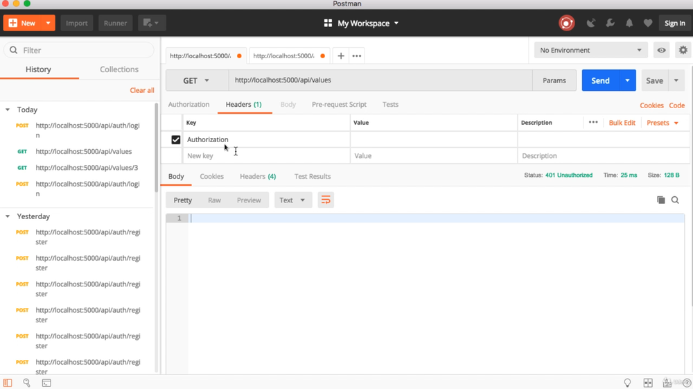
Task: Click the Import button
Action: (76, 23)
